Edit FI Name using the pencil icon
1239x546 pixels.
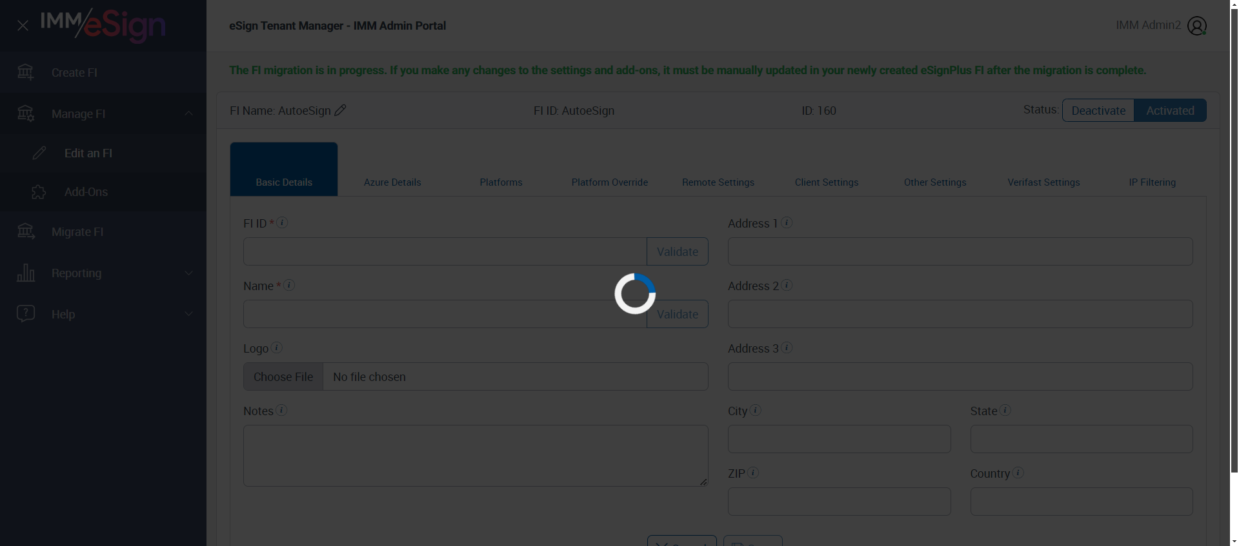(x=341, y=110)
